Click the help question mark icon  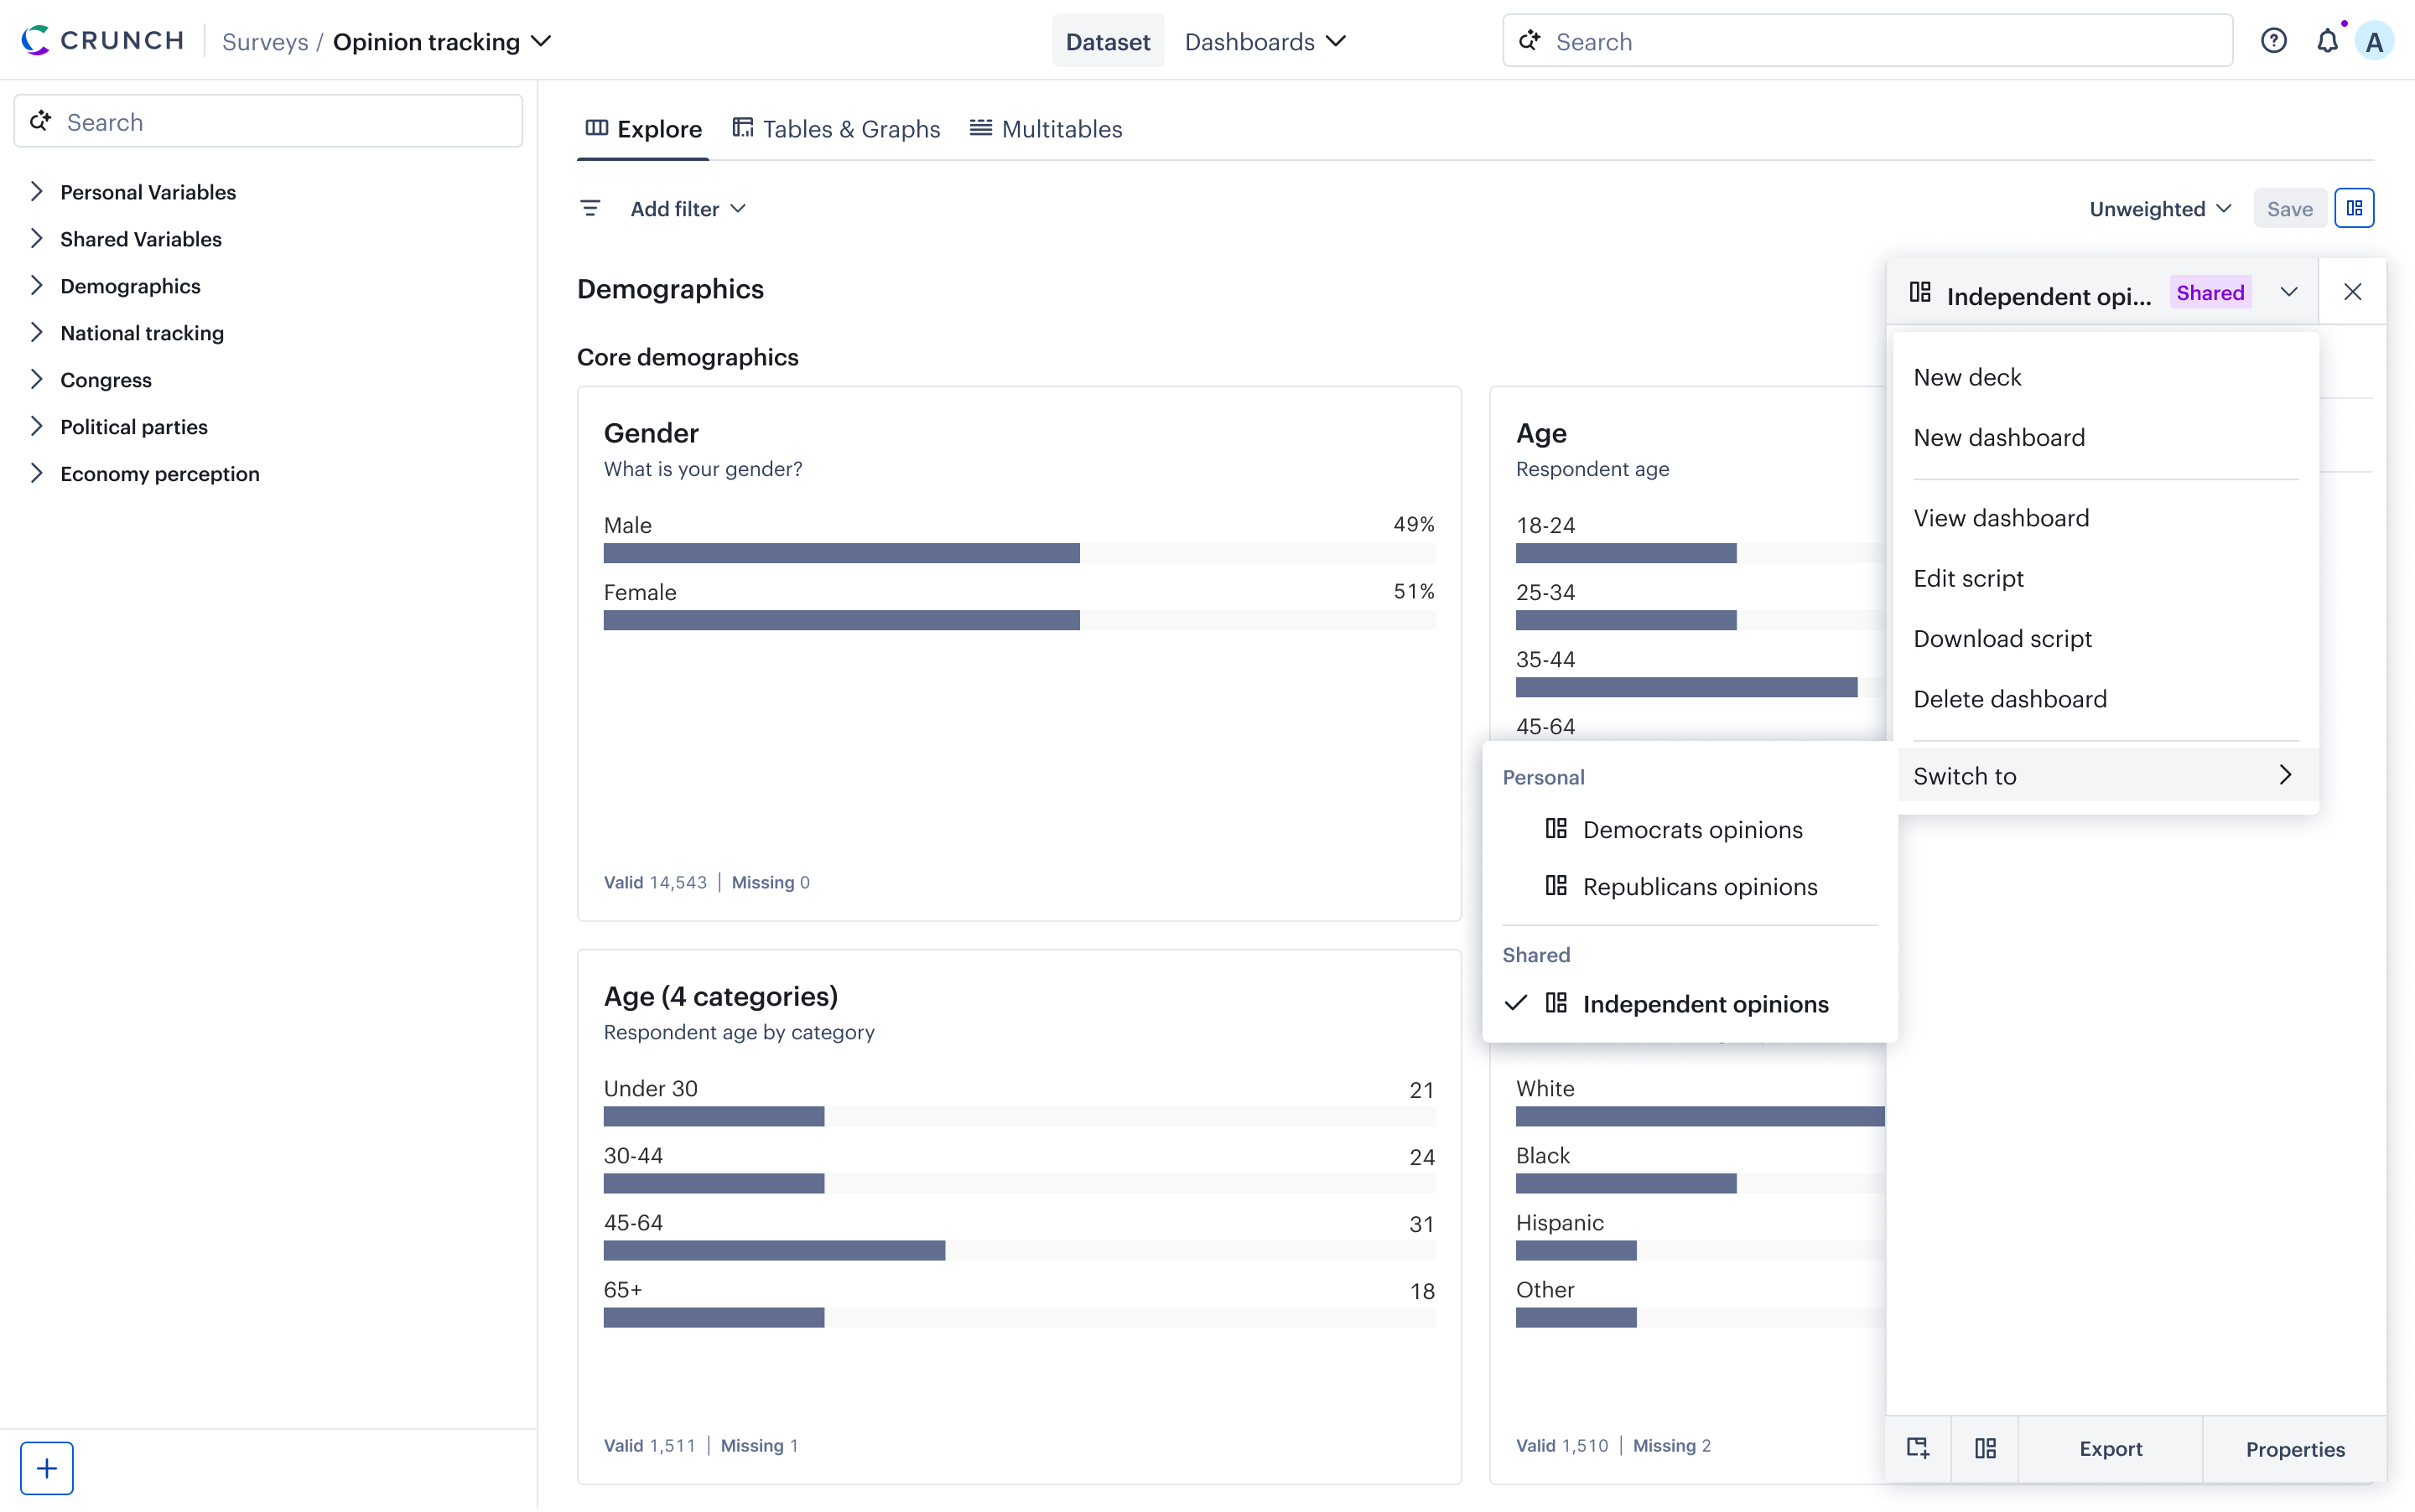point(2273,41)
